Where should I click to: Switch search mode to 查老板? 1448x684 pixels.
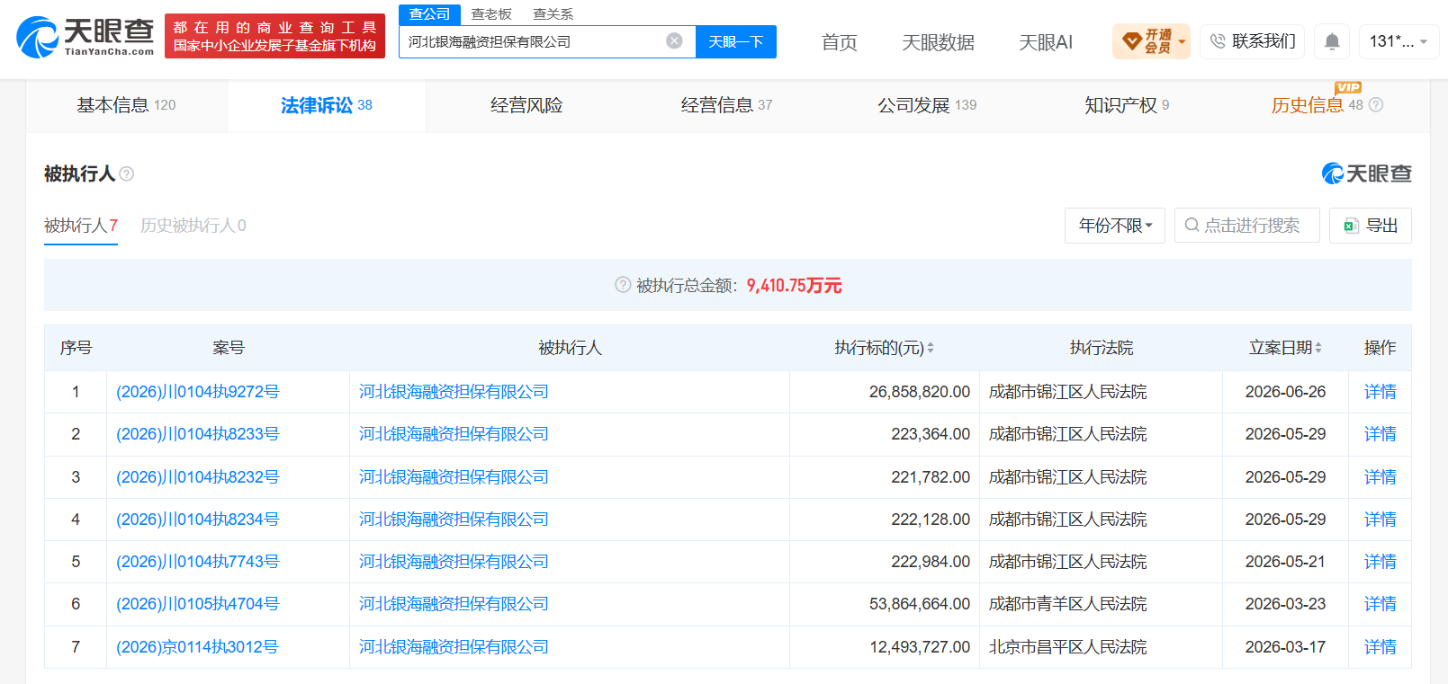[491, 14]
